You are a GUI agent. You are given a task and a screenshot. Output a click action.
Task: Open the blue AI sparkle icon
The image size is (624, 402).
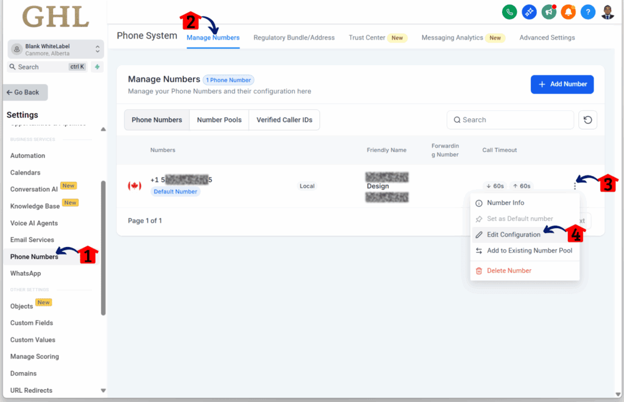point(529,12)
